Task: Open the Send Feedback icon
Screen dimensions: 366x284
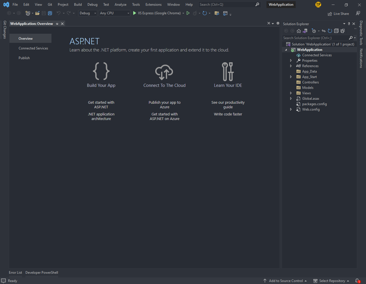Action: (x=358, y=13)
